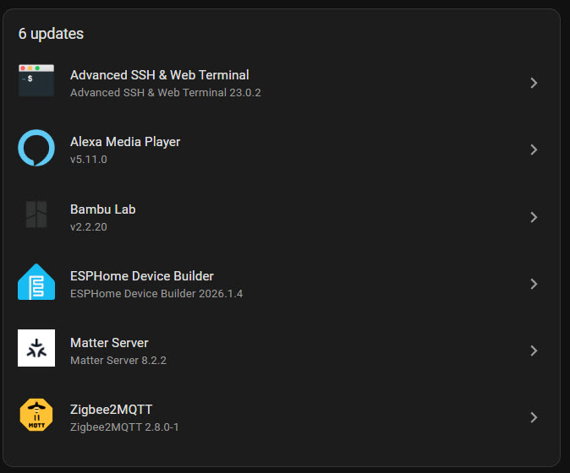
Task: Select the Advanced SSH & Web Terminal title
Action: click(x=160, y=75)
